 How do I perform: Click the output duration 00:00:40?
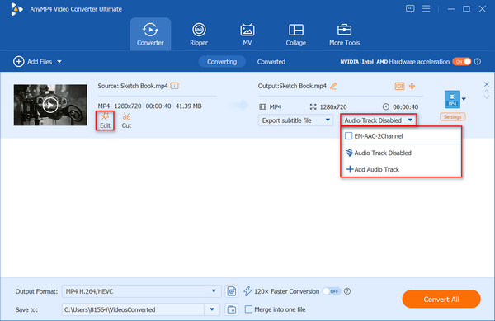pyautogui.click(x=405, y=107)
